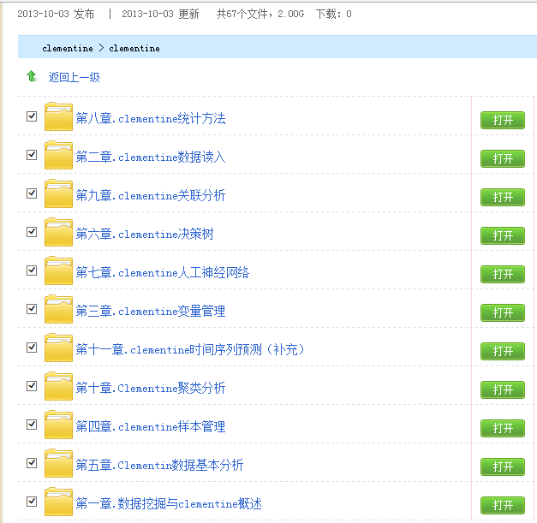Click the 共67个文件, 2.00G text
The image size is (537, 523).
click(260, 14)
